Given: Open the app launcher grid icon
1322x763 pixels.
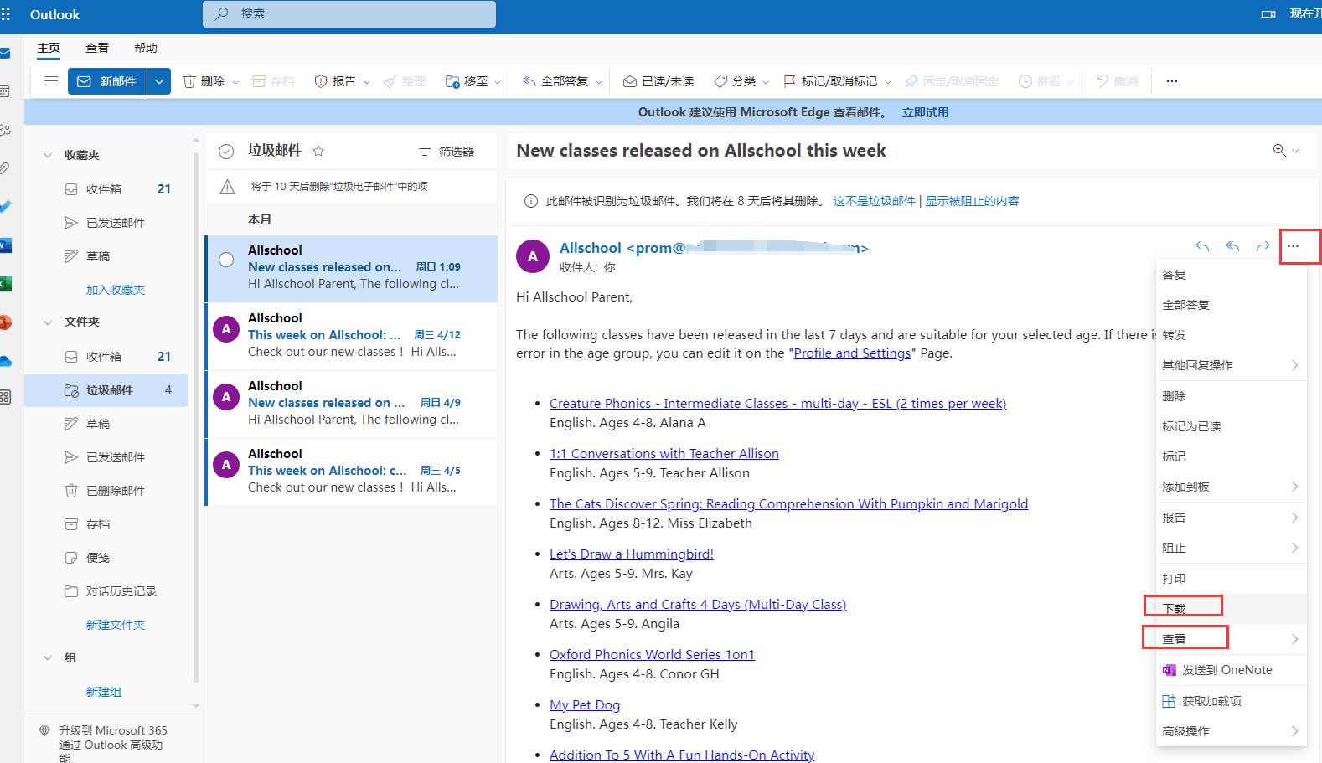Looking at the screenshot, I should (x=6, y=14).
